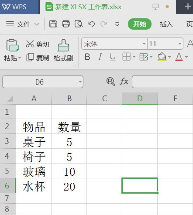Click the copy icon

tap(30, 57)
